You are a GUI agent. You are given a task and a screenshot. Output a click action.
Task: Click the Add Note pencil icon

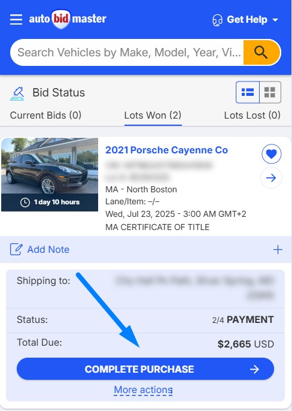pyautogui.click(x=16, y=249)
